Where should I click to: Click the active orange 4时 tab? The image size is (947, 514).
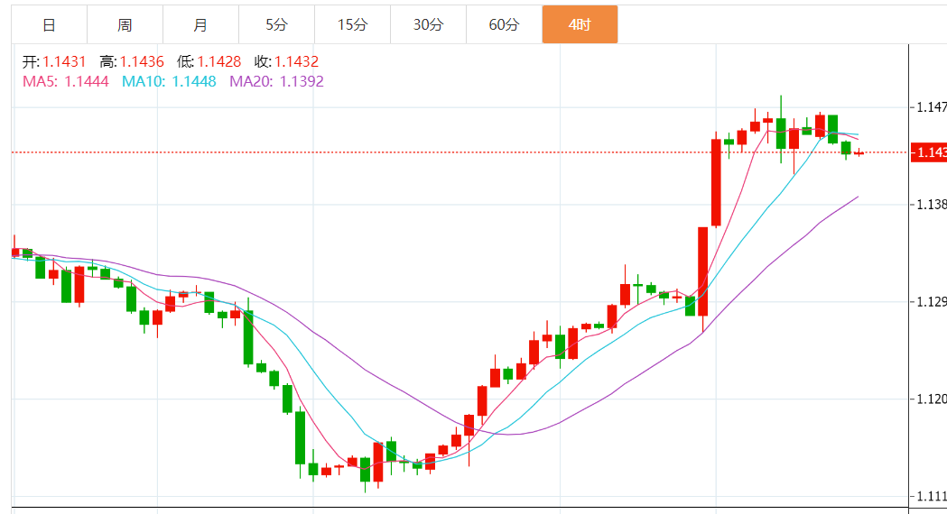[x=580, y=24]
